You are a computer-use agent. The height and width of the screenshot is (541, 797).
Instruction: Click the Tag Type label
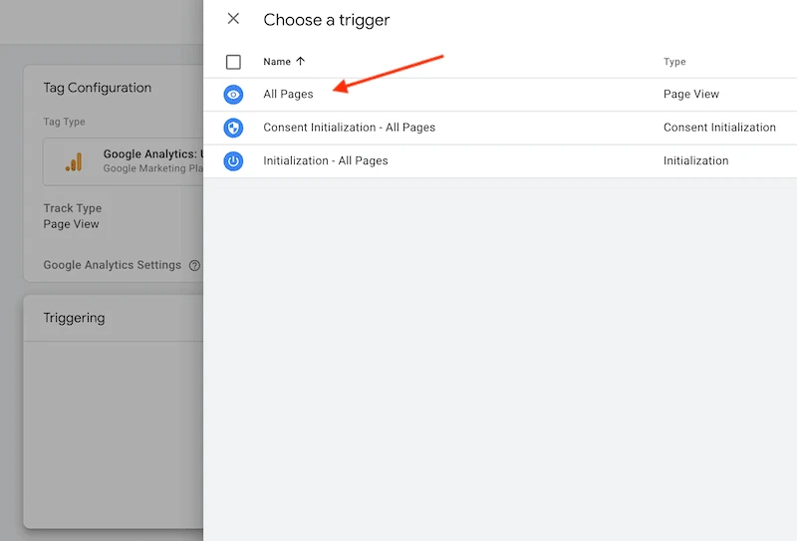pos(64,122)
